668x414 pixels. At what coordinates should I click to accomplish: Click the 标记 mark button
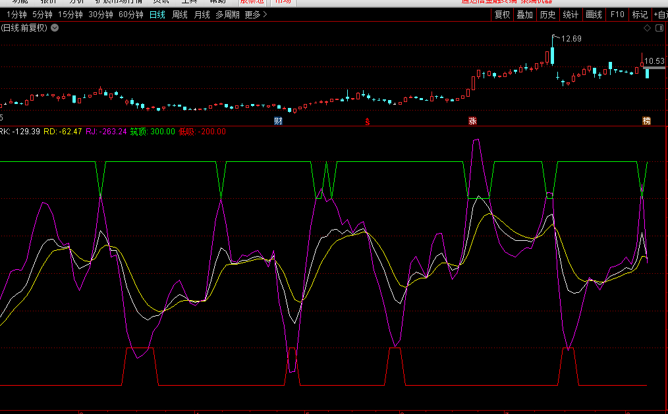(x=640, y=14)
